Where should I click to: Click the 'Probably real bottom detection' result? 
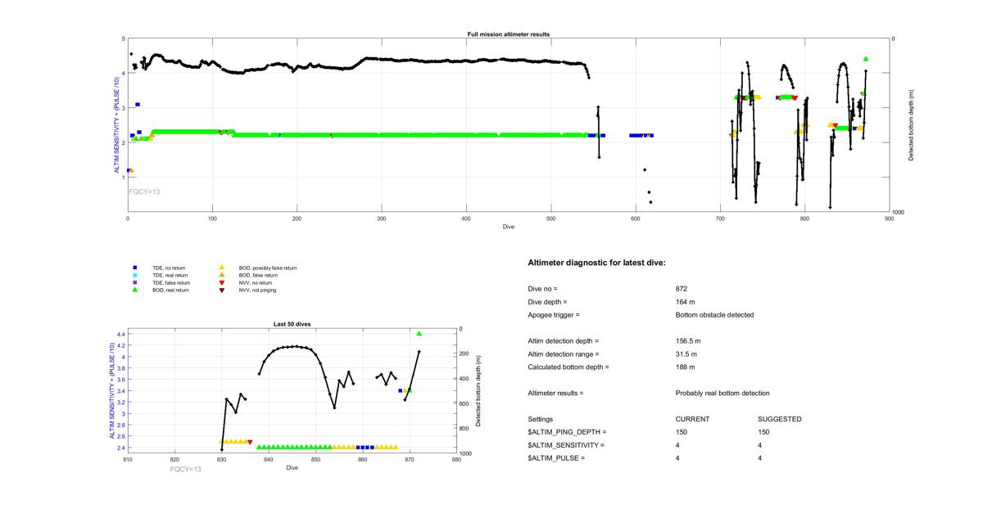(723, 393)
